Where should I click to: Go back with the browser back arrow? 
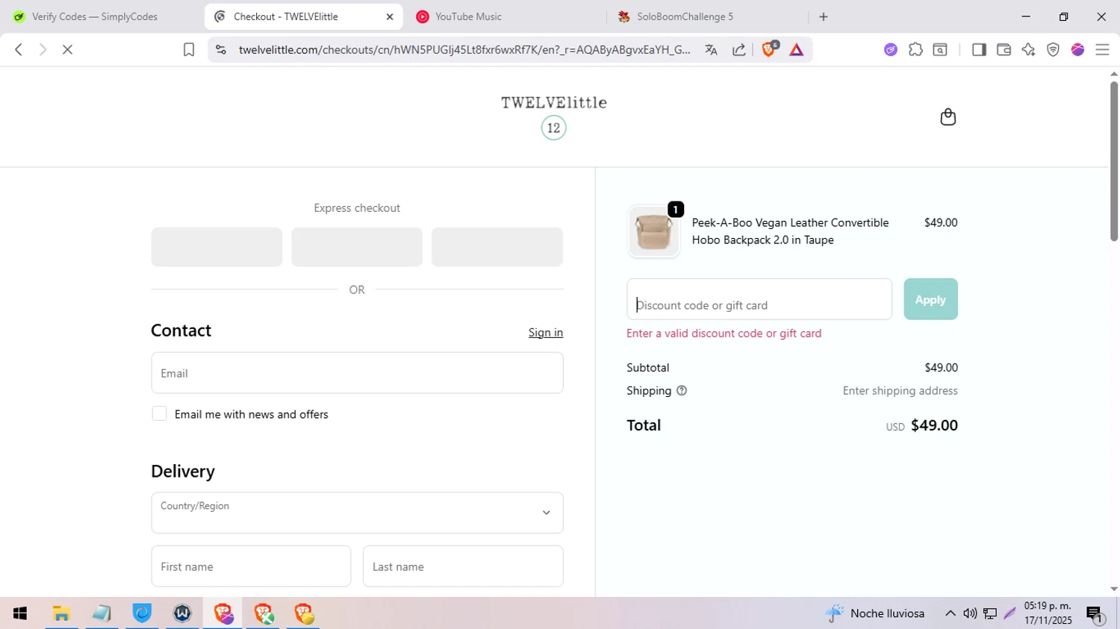19,49
